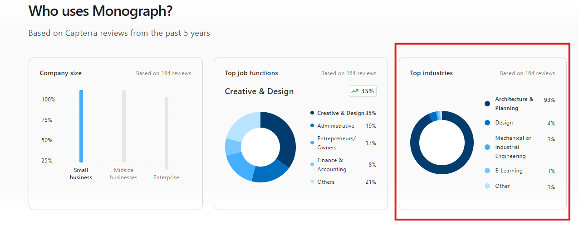Click the Creative & Design legend dot
This screenshot has width=579, height=239.
pos(312,113)
